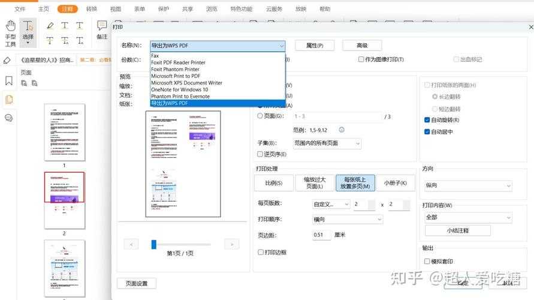Pick the Highlighter pen annotation tool
The width and height of the screenshot is (534, 300).
point(50,26)
